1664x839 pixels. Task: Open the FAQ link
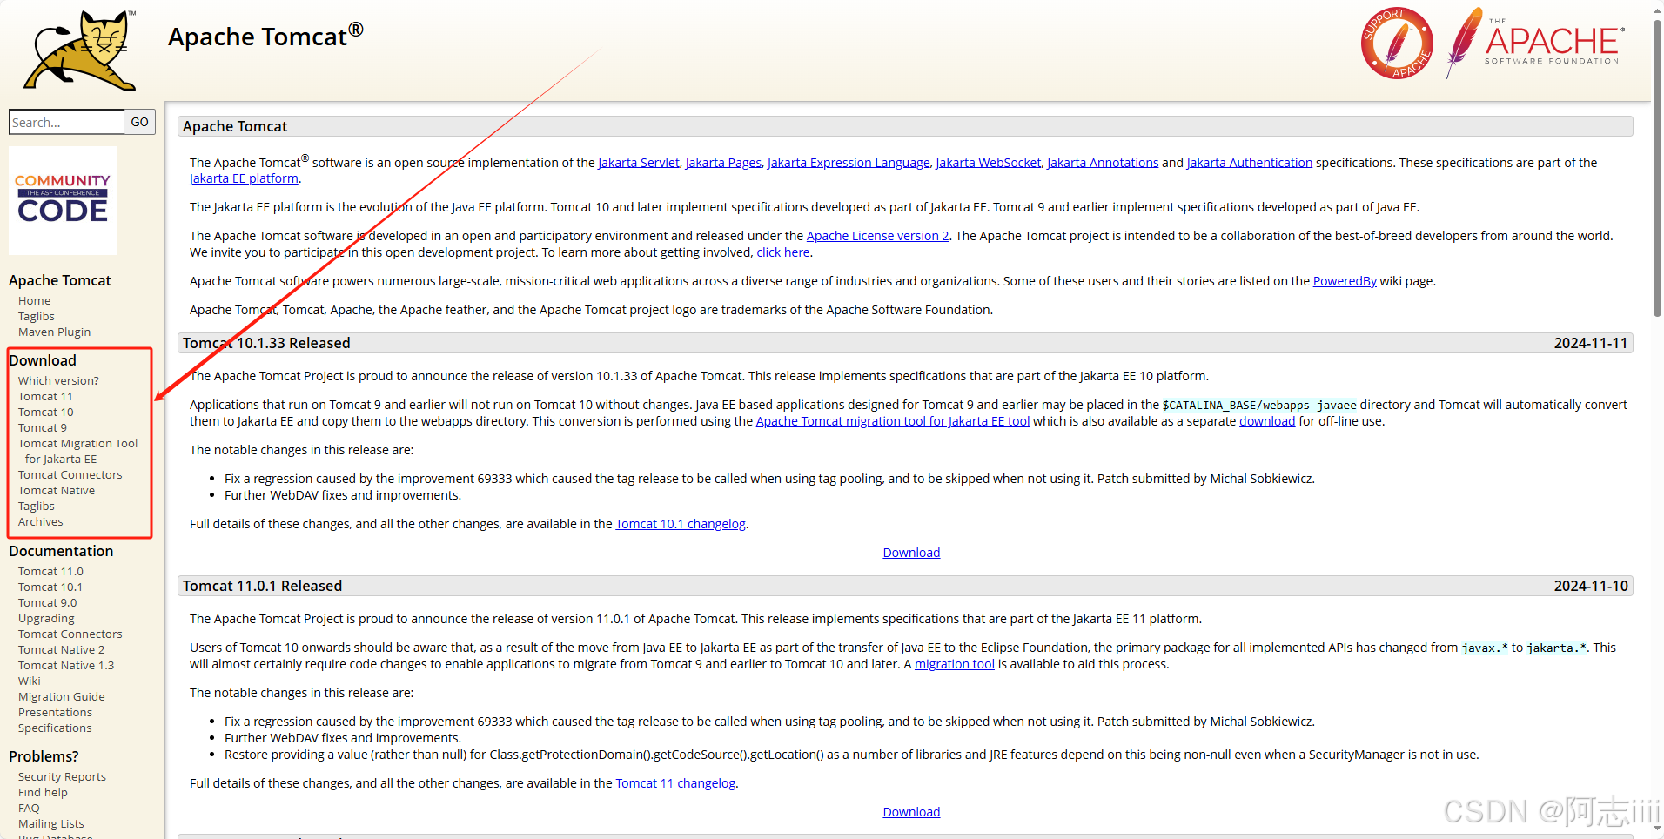pos(29,808)
